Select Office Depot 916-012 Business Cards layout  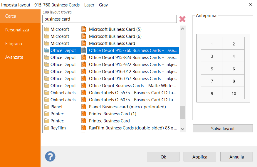pyautogui.click(x=133, y=72)
